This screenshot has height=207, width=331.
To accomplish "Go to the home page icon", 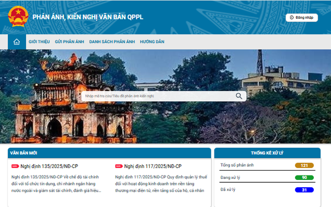I will (x=17, y=42).
